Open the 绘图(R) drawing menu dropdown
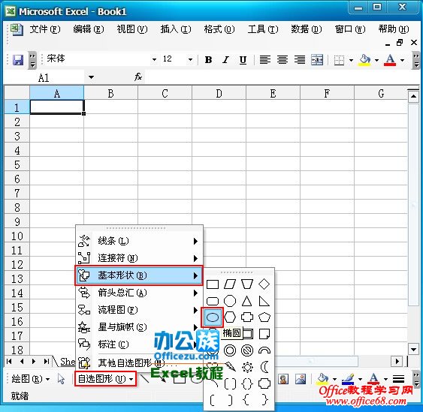The image size is (423, 412). click(30, 379)
